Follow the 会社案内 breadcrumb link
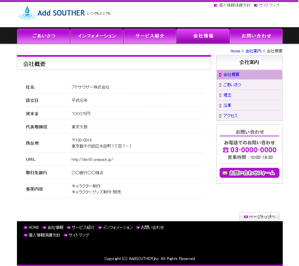299x266 pixels. 253,51
